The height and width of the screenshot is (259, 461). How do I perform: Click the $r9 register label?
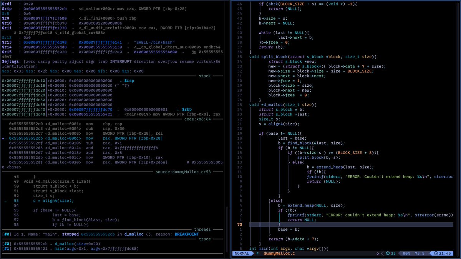click(x=6, y=18)
